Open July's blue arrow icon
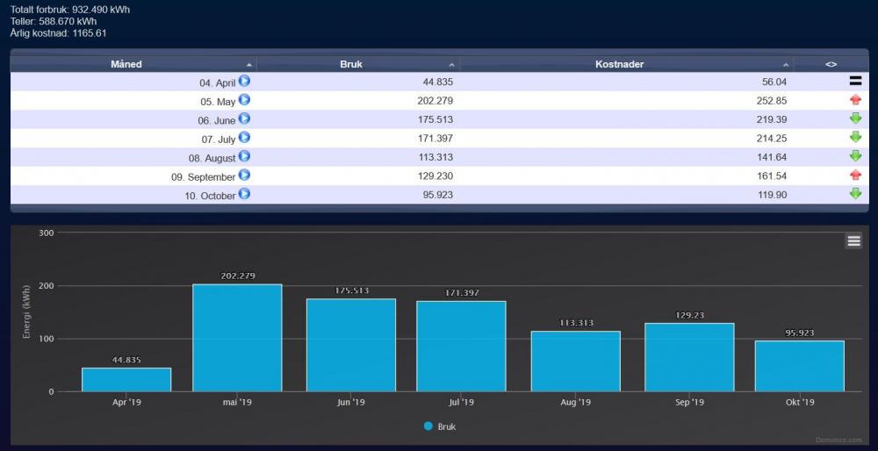The height and width of the screenshot is (451, 878). [245, 138]
